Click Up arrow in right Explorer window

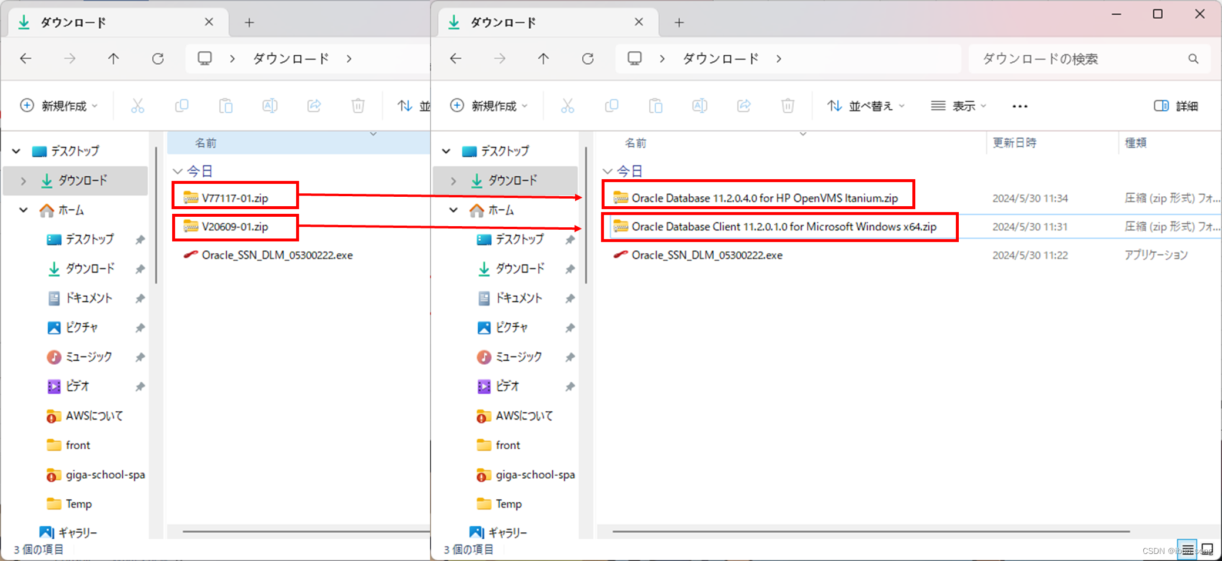click(543, 58)
